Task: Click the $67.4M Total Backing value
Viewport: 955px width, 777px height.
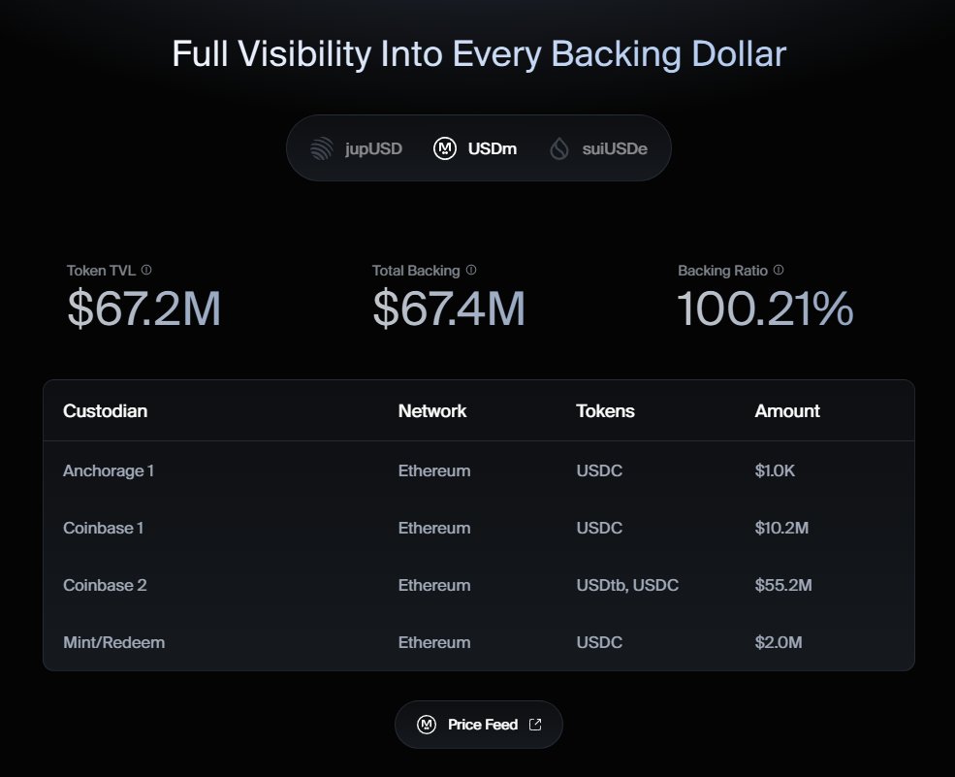Action: point(449,308)
